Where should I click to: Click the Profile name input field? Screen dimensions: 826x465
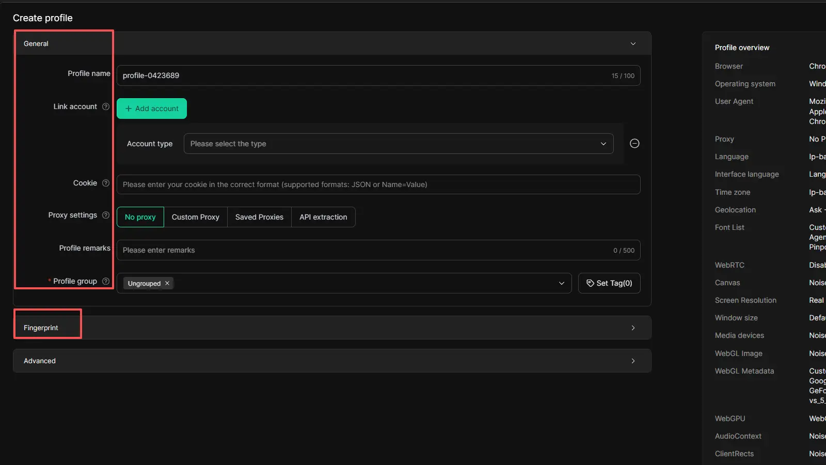(x=361, y=75)
